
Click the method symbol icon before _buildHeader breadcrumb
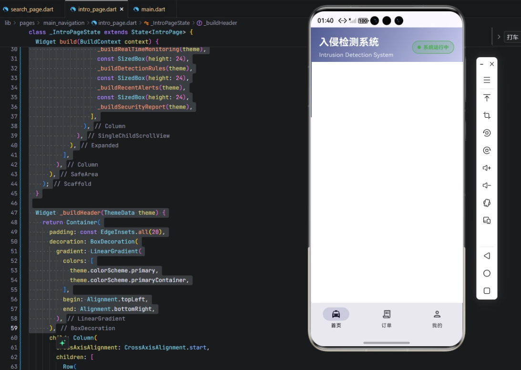(199, 23)
